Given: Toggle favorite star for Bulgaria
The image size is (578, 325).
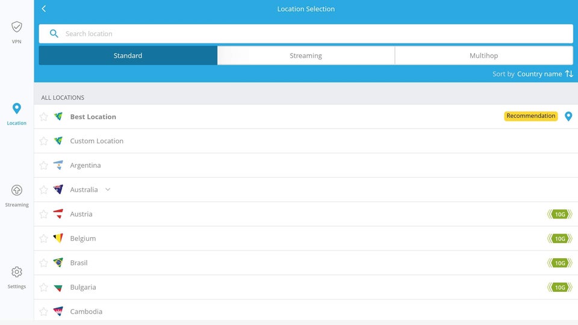Looking at the screenshot, I should coord(43,287).
